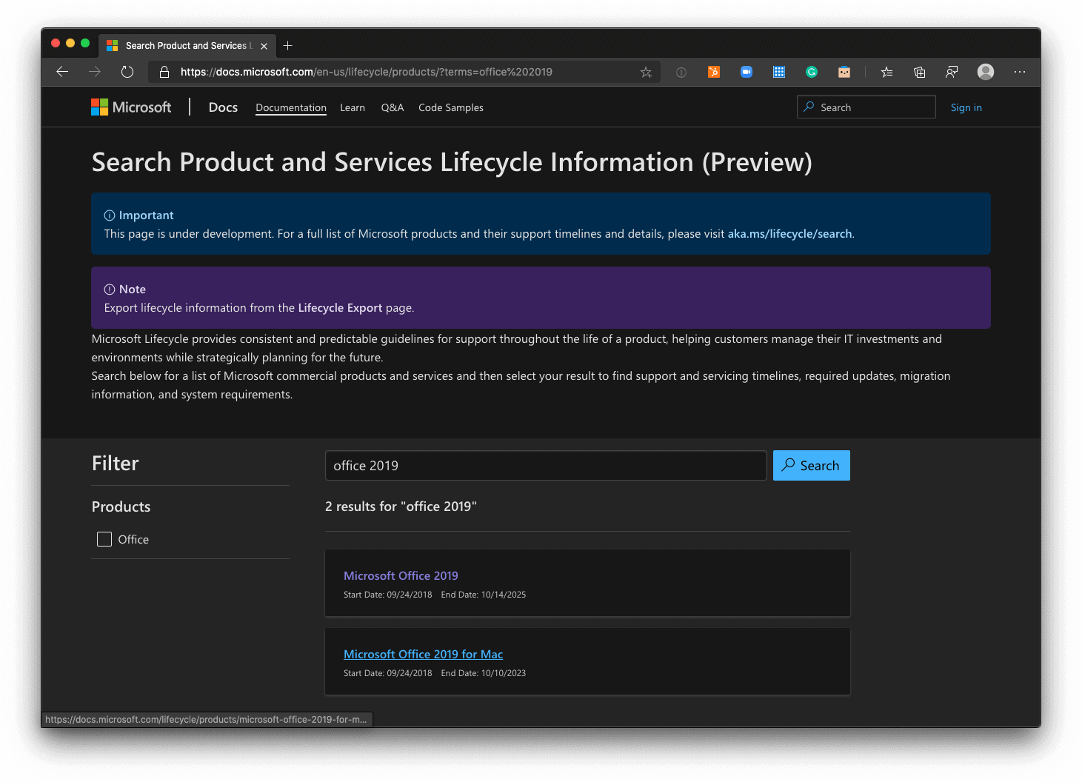Open the Learn menu item
The height and width of the screenshot is (782, 1082).
point(353,107)
